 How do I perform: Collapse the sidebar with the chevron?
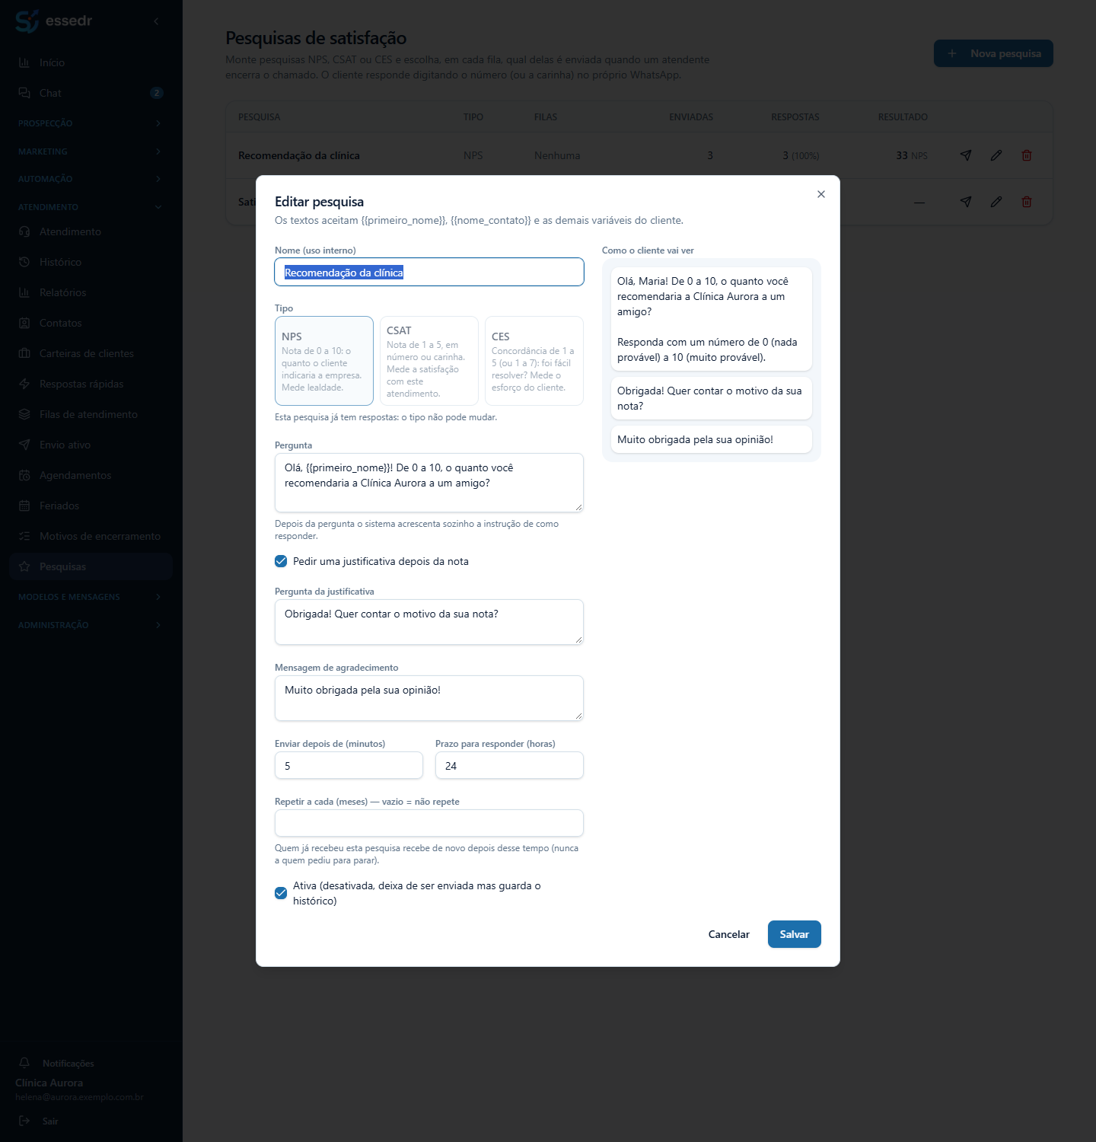[x=156, y=21]
